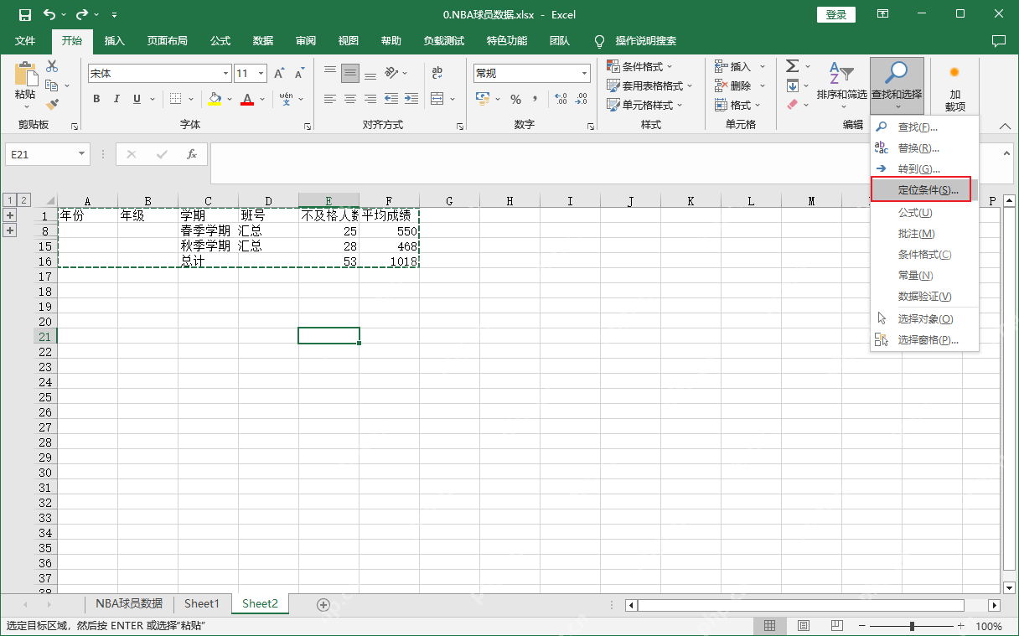Click the merge and center icon

[437, 99]
